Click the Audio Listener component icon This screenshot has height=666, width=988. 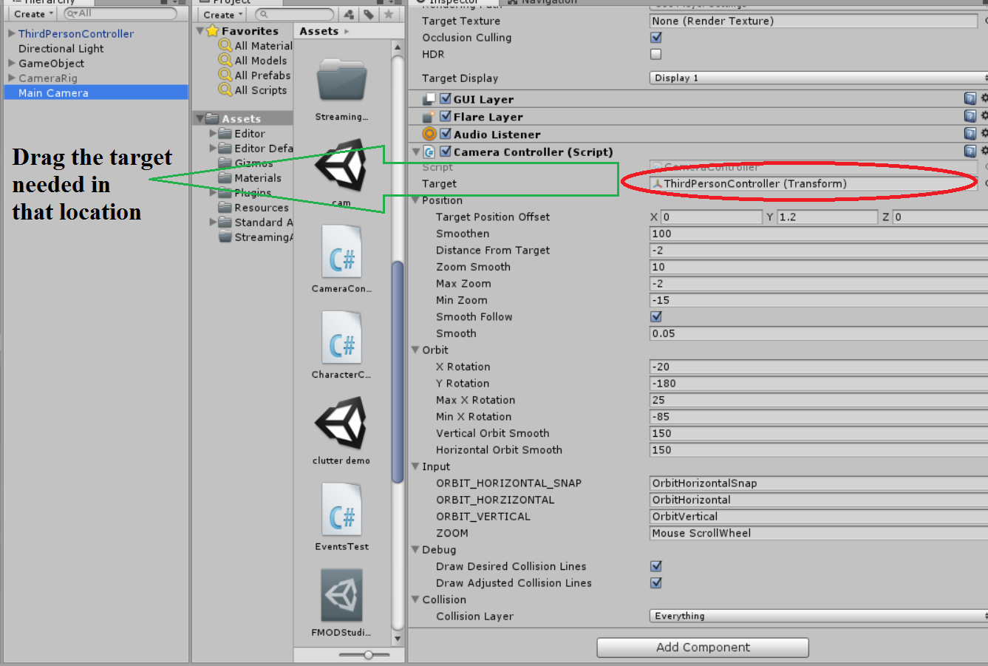(429, 134)
